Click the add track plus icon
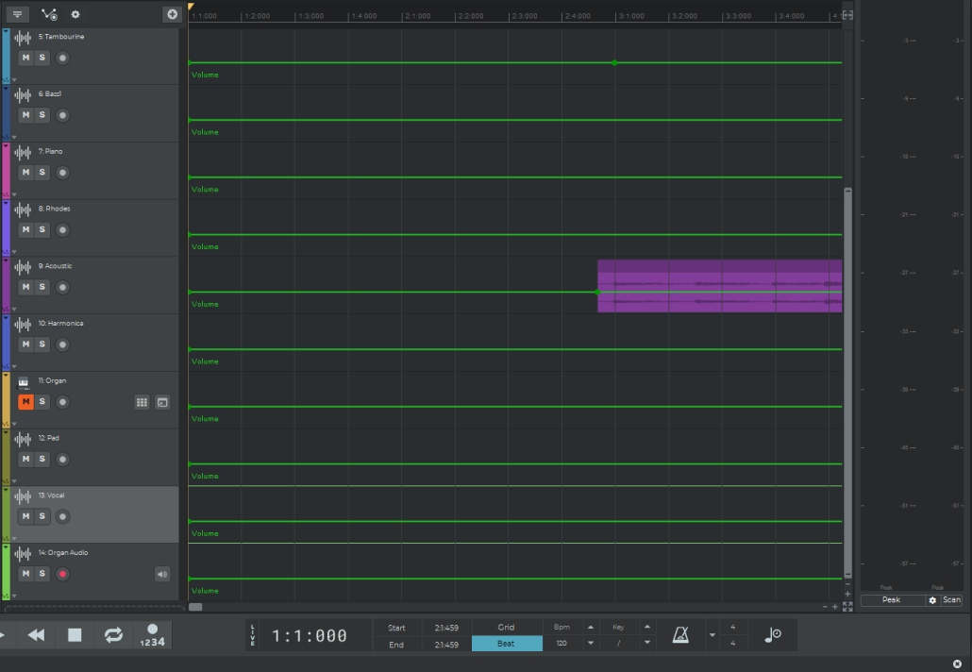The width and height of the screenshot is (972, 672). [171, 14]
